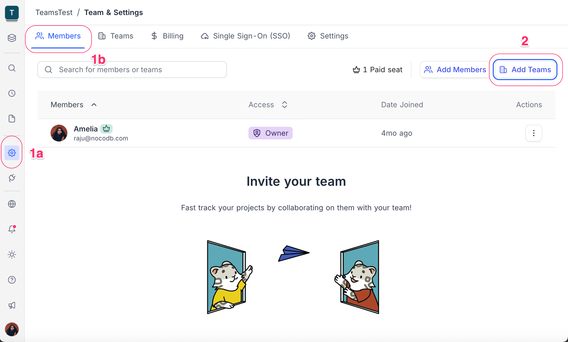Sort by the Access column arrows
The width and height of the screenshot is (568, 342).
(x=284, y=105)
